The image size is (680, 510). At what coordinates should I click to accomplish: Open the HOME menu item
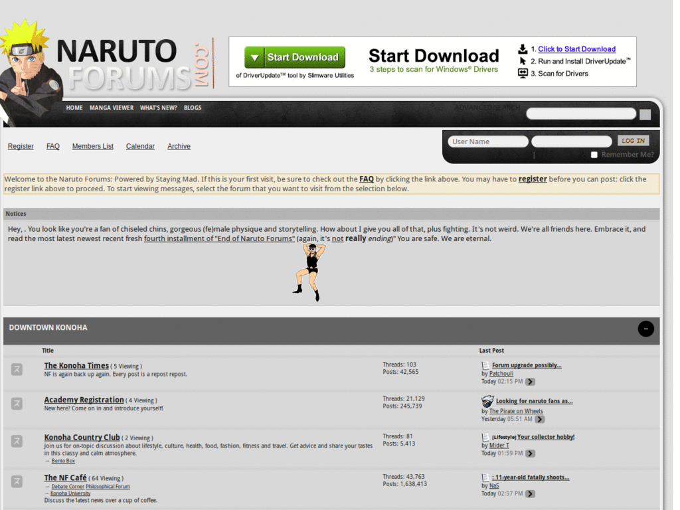pyautogui.click(x=74, y=108)
